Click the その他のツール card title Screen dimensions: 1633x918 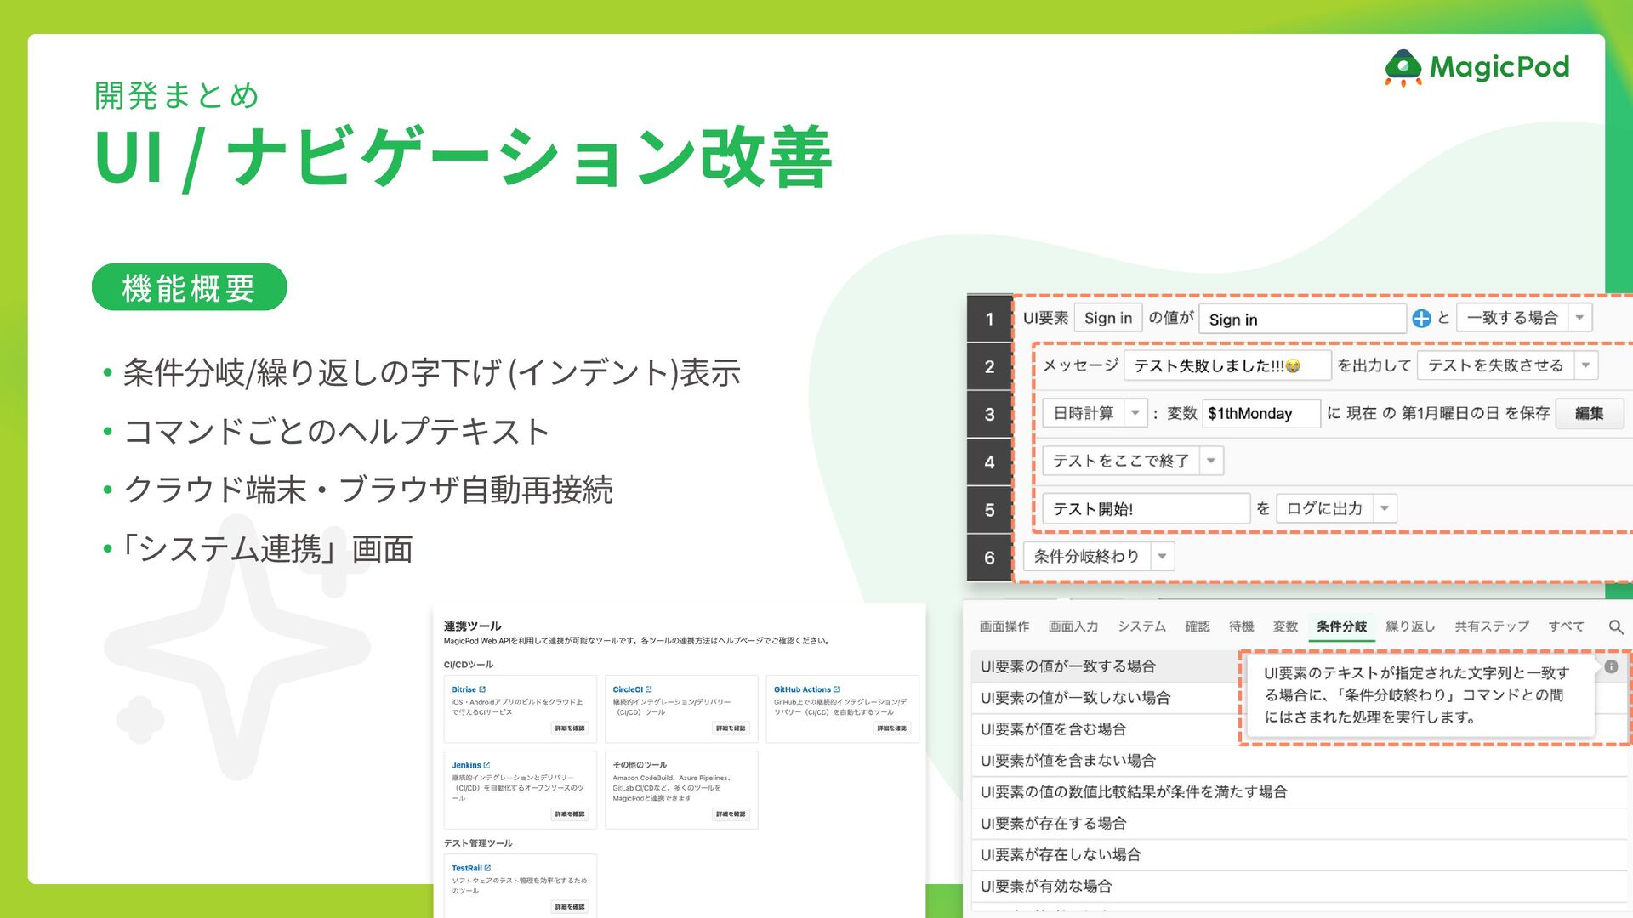point(640,765)
